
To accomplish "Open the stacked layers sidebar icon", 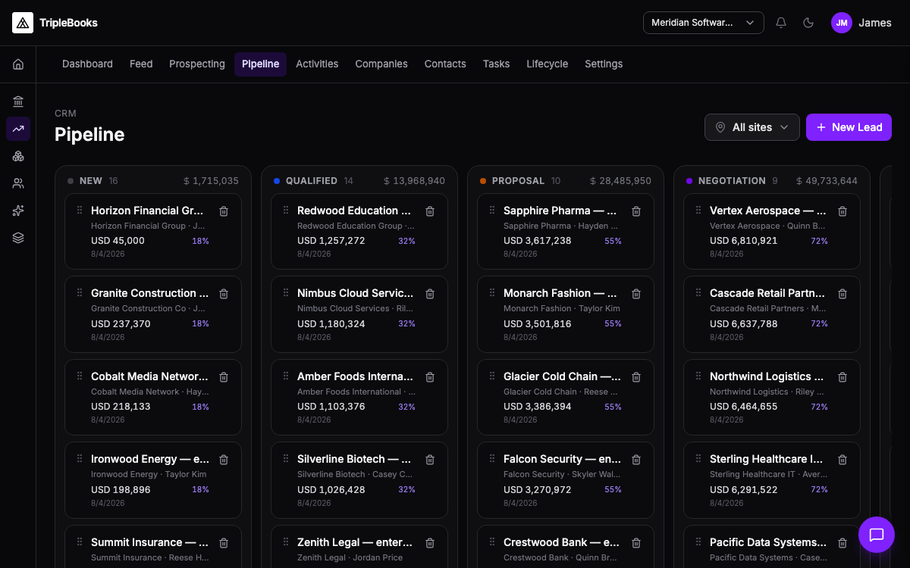I will tap(18, 238).
